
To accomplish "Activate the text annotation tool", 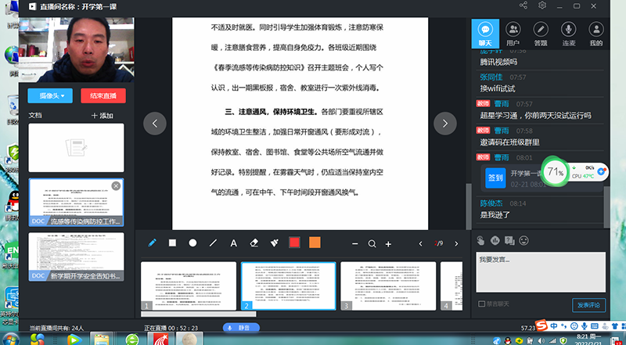I will (x=233, y=243).
